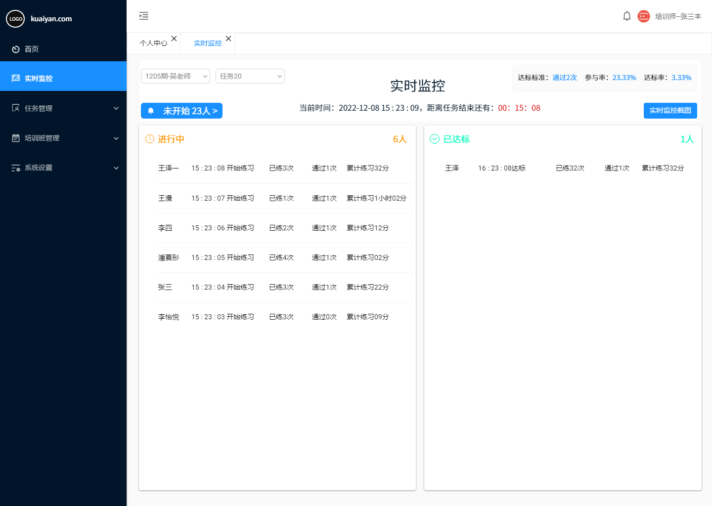This screenshot has width=712, height=506.
Task: Click 已练4次 in 潘夏彤's row
Action: pos(281,257)
